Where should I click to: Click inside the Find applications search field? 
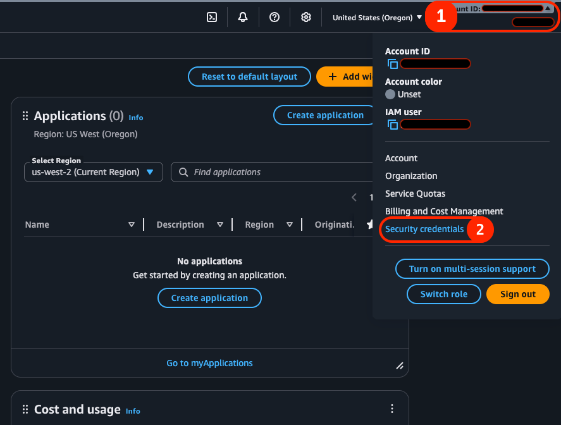coord(253,172)
